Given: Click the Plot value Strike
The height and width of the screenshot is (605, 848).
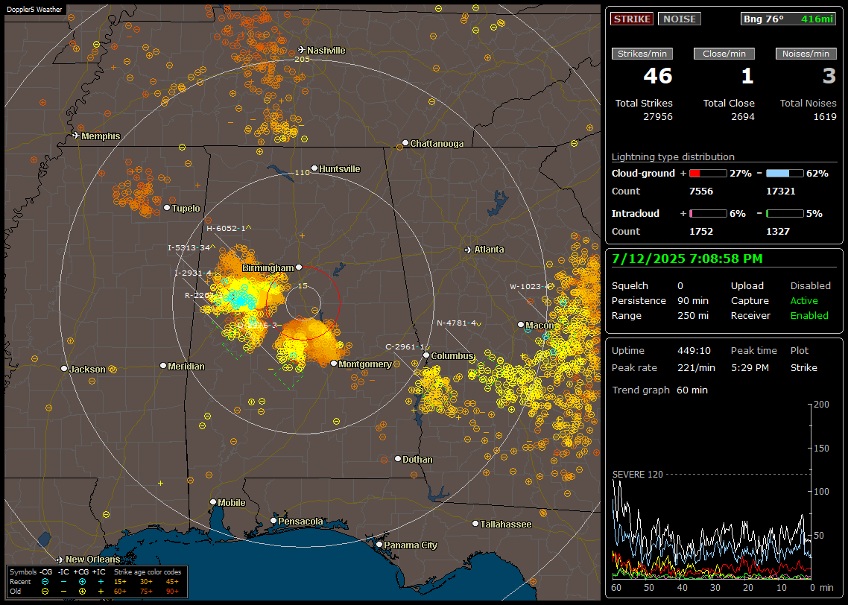Looking at the screenshot, I should 803,367.
